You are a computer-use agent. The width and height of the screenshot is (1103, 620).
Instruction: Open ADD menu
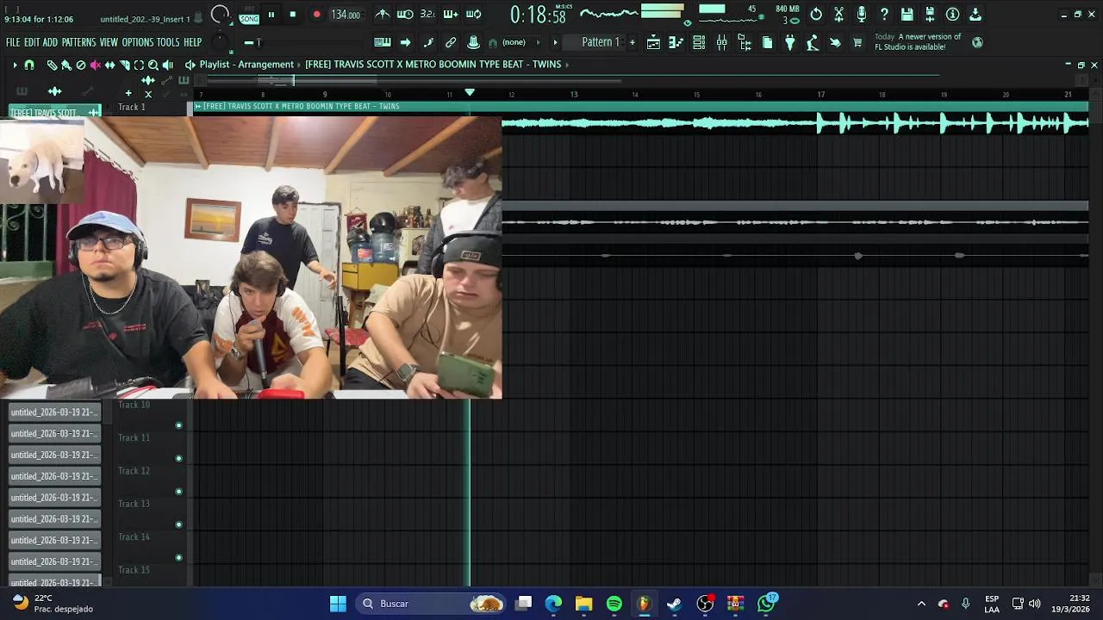point(50,42)
